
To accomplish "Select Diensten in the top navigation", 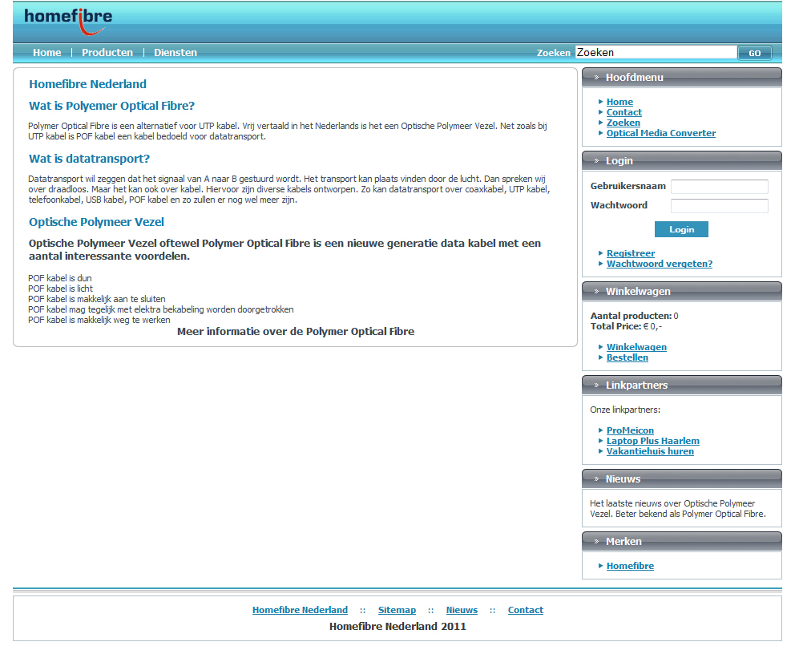I will point(176,53).
